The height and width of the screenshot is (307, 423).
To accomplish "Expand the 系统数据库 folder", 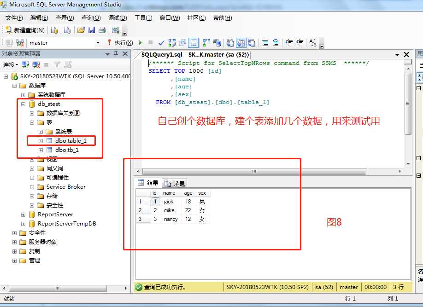I will (23, 95).
